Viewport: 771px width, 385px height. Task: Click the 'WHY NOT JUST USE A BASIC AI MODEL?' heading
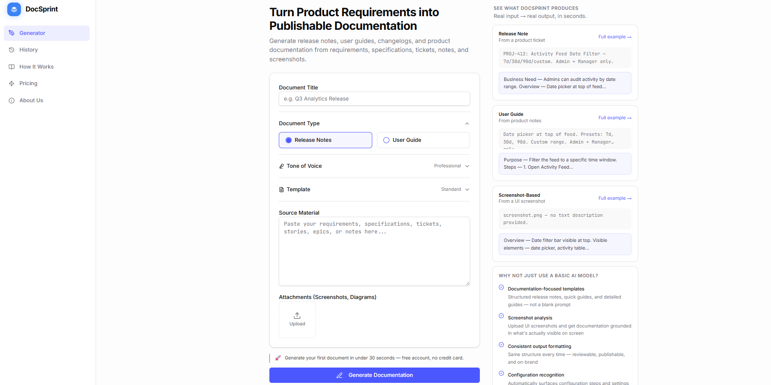[549, 276]
